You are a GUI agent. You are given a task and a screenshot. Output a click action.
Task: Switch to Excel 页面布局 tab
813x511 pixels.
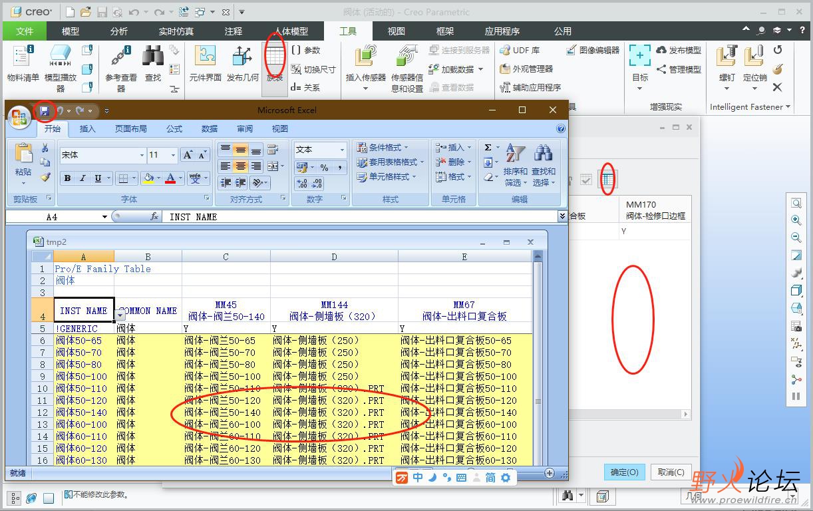[131, 129]
